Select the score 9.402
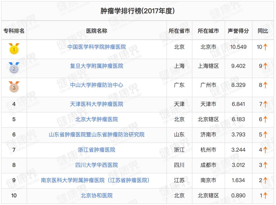This screenshot has width=276, height=205. (238, 66)
